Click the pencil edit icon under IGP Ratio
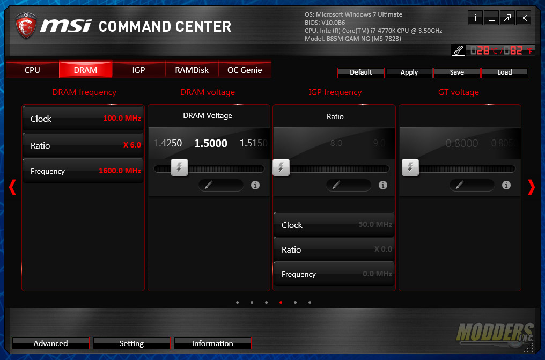 (x=336, y=185)
